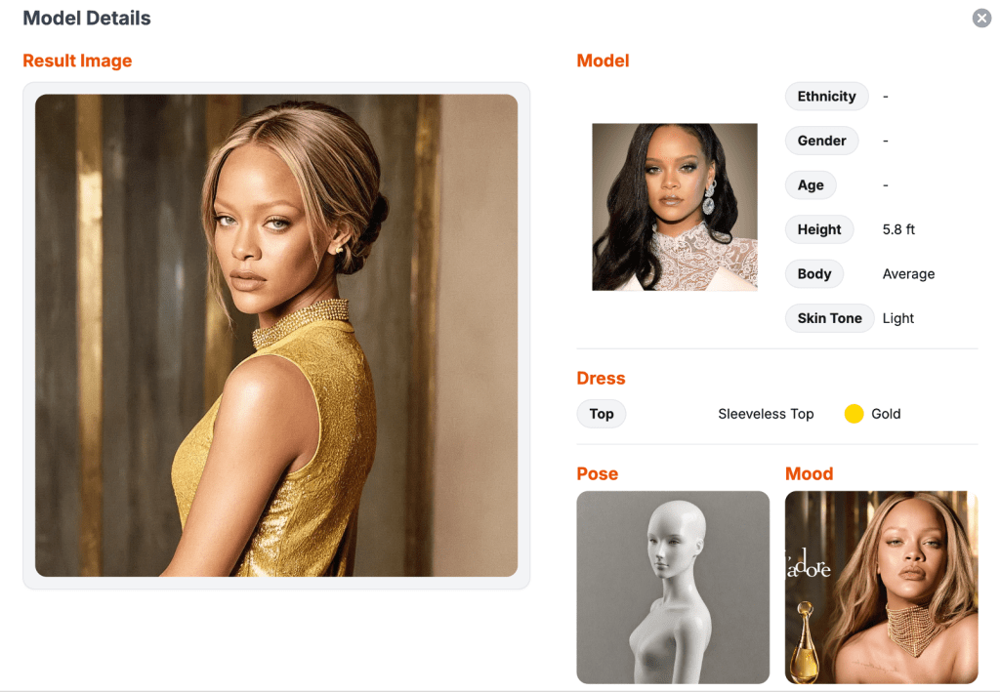Click the Result Image heading

point(77,61)
